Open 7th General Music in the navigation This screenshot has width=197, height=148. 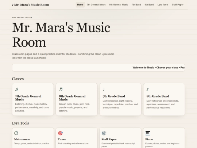[x=96, y=5]
